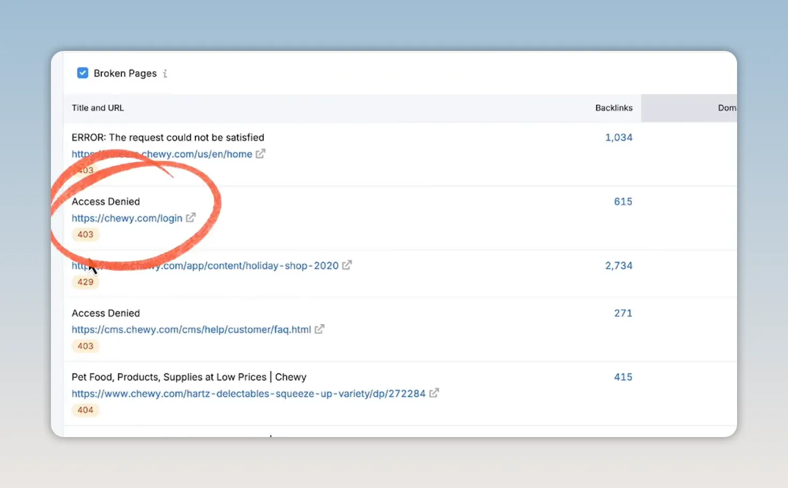The image size is (788, 488).
Task: Click the 271 backlinks value
Action: pos(623,313)
